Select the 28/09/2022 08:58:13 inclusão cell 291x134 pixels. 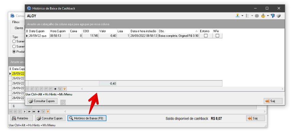(x=144, y=36)
